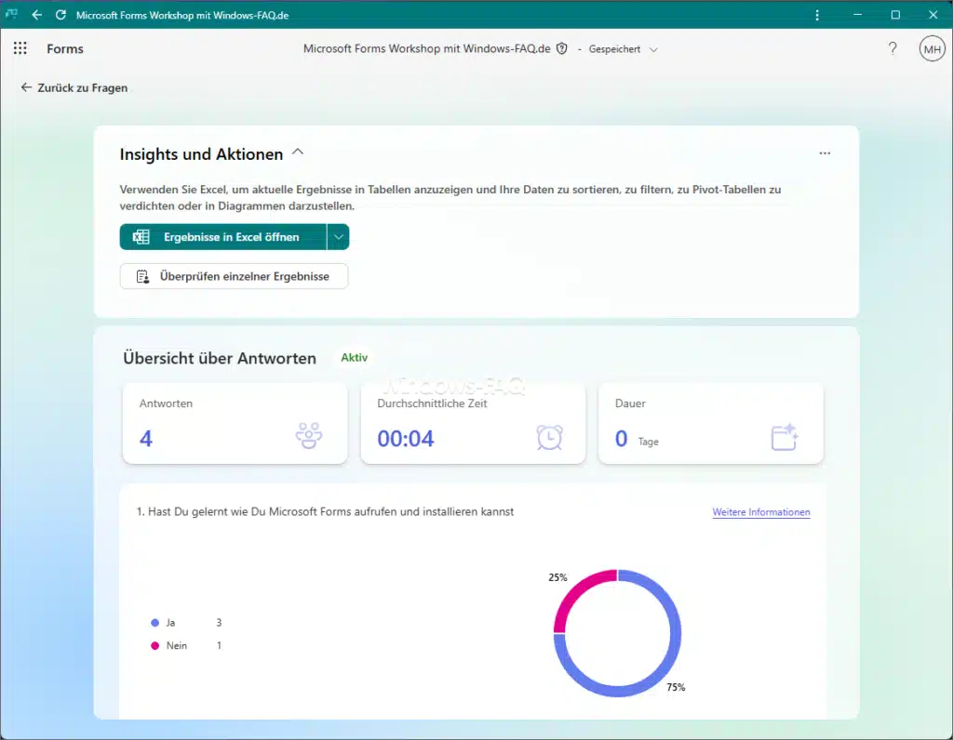Minimize the Forms window
953x740 pixels.
coord(857,15)
